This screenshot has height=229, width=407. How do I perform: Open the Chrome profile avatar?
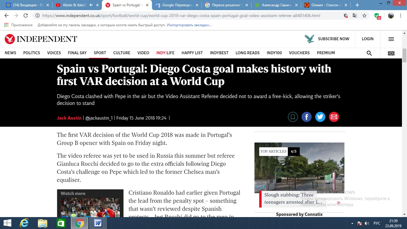click(391, 16)
